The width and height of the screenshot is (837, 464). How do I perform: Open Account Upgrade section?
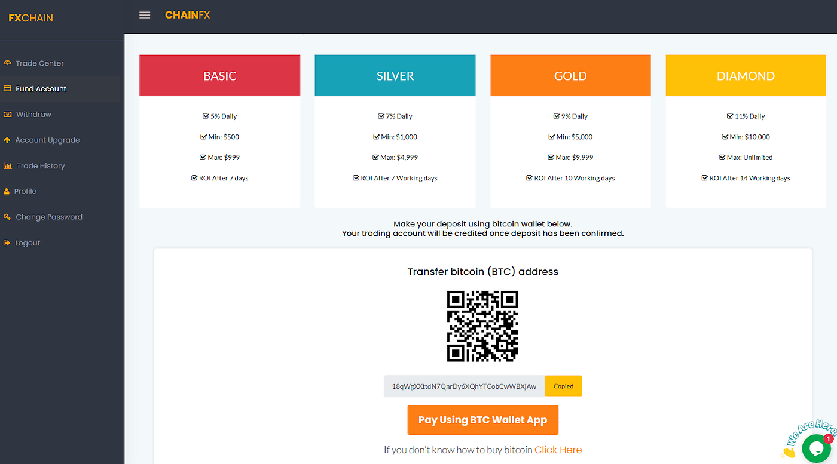(x=47, y=140)
